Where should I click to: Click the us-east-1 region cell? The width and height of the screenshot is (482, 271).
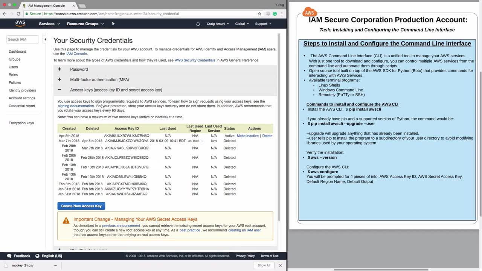click(195, 141)
